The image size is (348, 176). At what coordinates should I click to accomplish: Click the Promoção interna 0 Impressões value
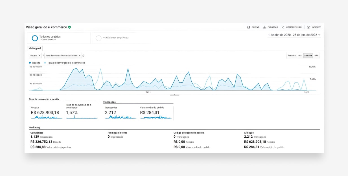pyautogui.click(x=115, y=137)
